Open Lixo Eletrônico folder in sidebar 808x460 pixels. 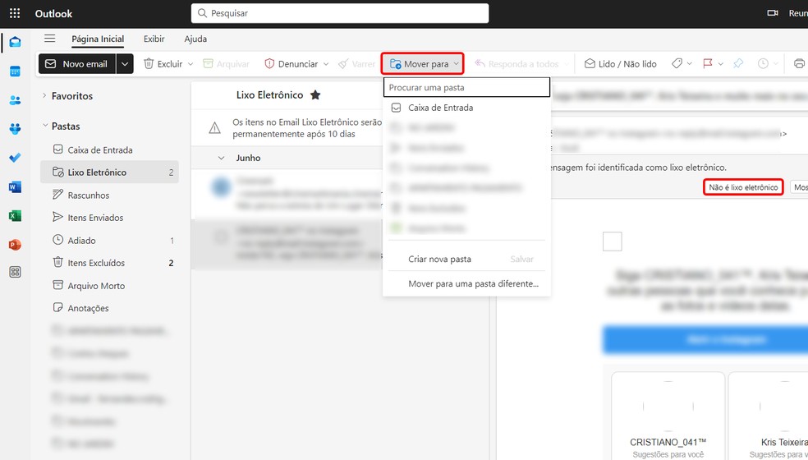(109, 172)
